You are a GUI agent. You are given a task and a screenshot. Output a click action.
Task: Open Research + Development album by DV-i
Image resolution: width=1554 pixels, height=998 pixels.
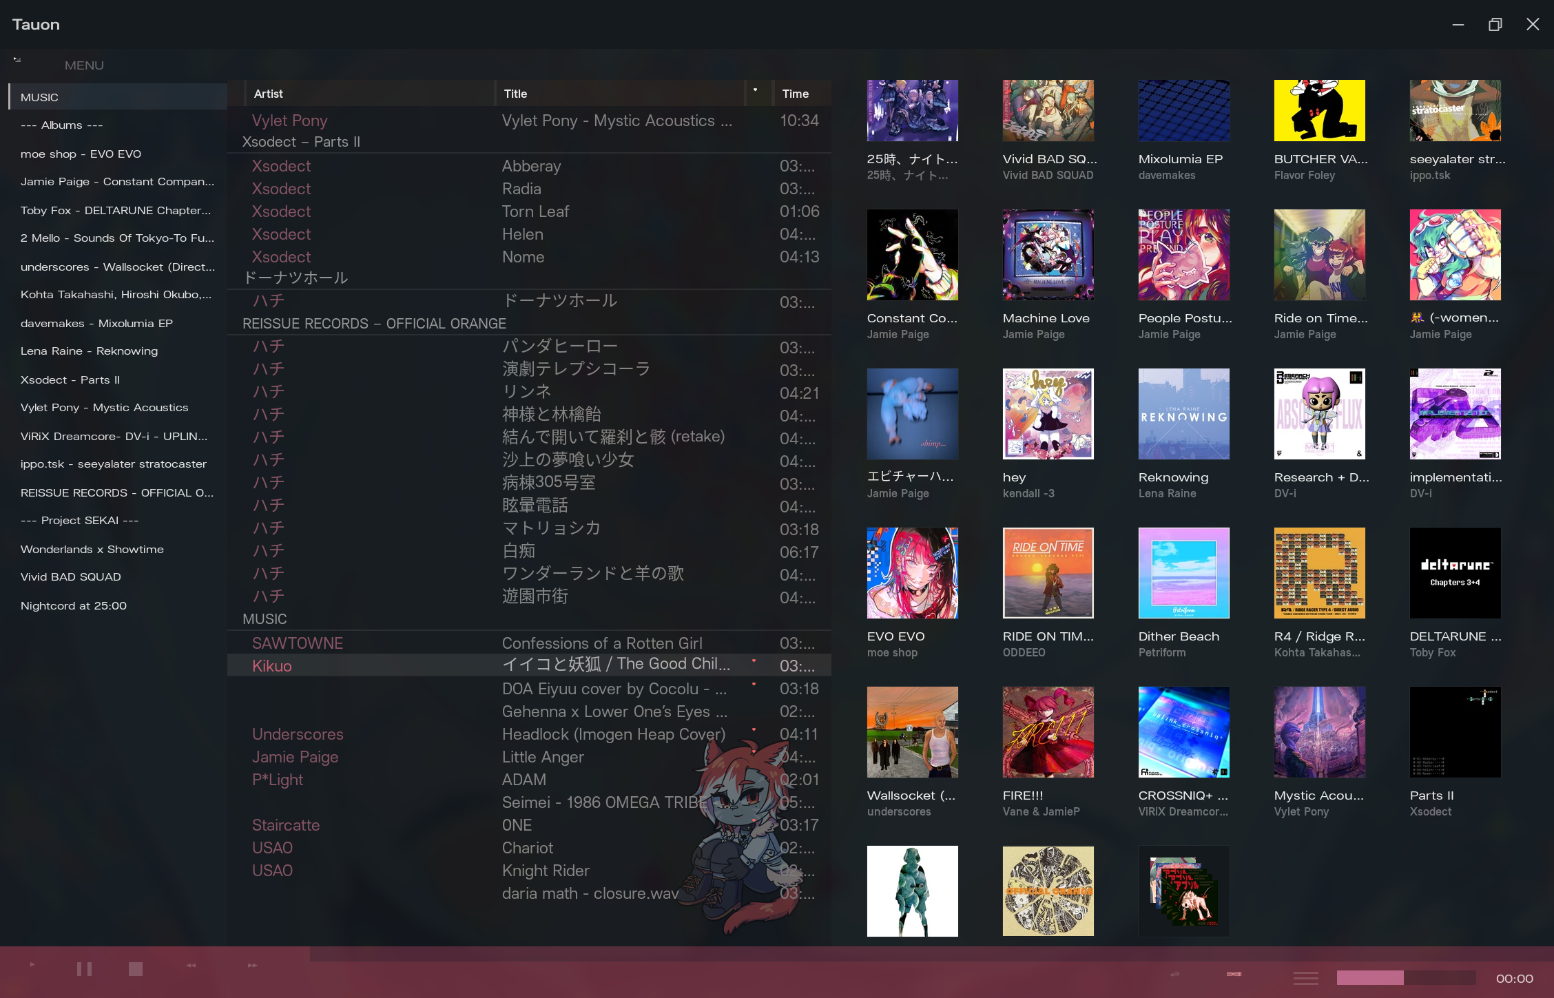(x=1319, y=414)
